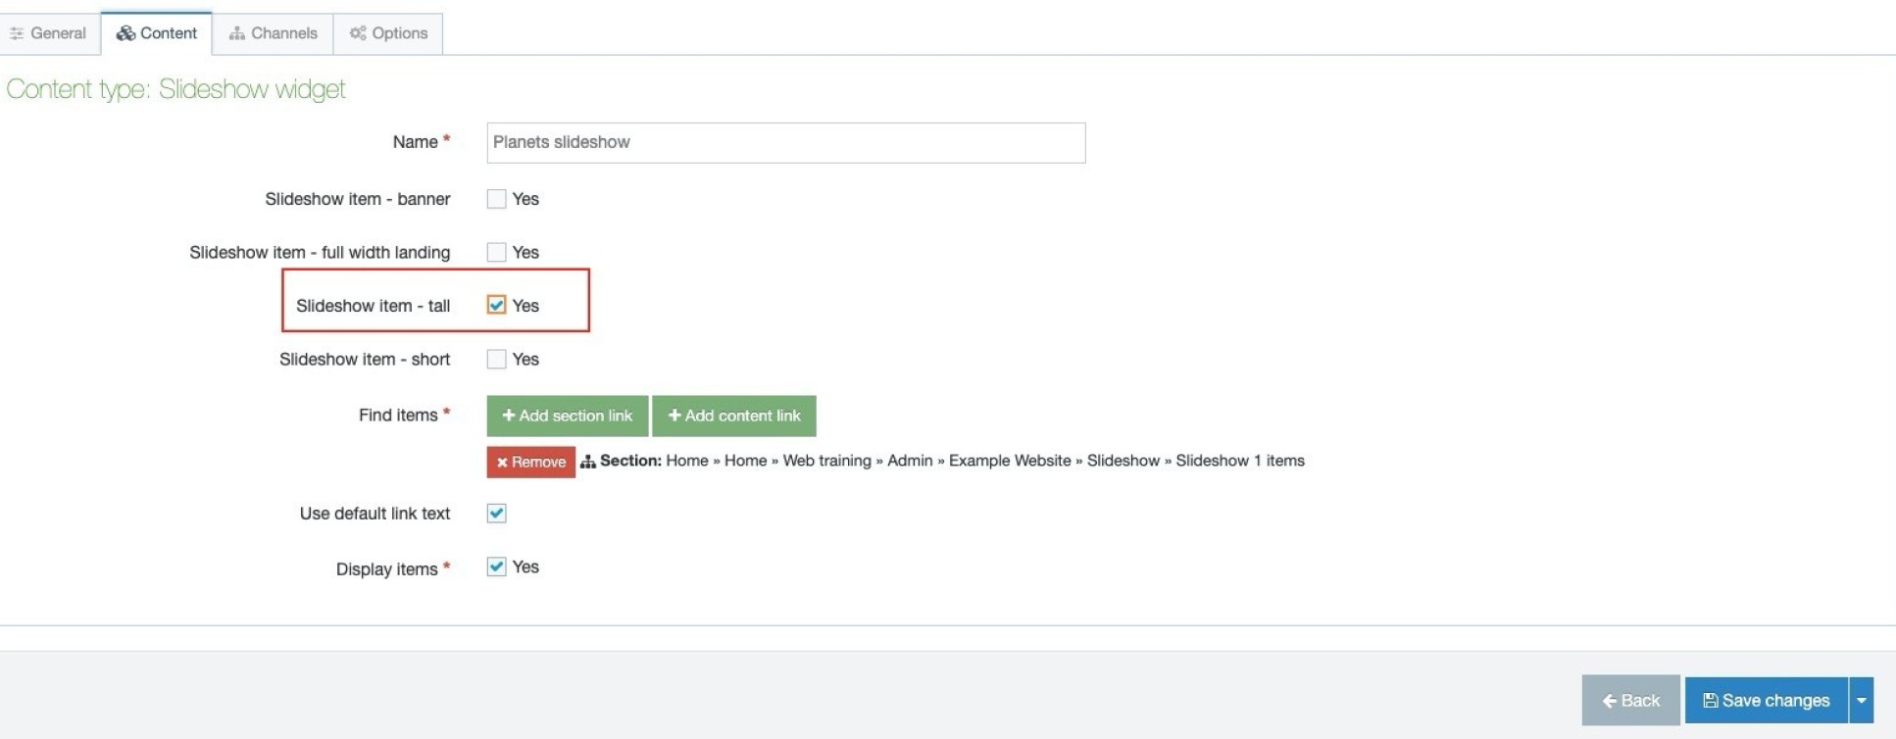
Task: Click Save changes button
Action: 1766,701
